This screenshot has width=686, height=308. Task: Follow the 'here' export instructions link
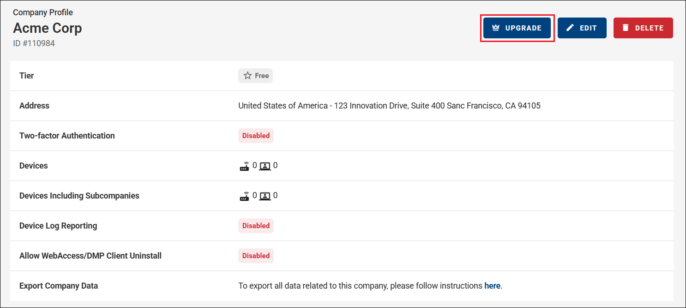pos(492,286)
